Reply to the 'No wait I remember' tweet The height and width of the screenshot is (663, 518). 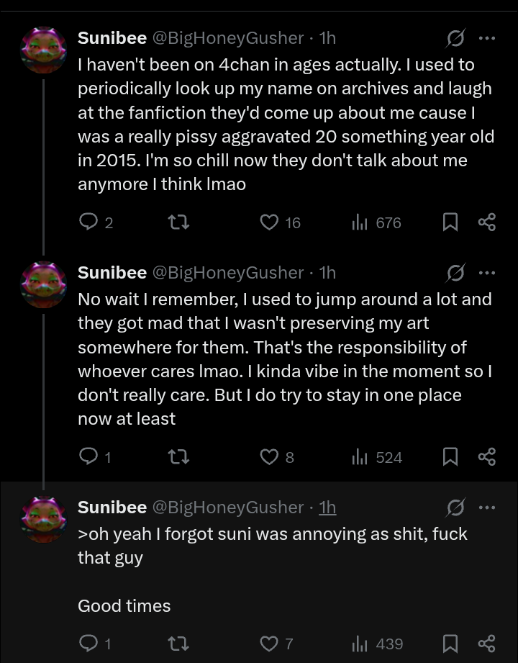coord(88,457)
